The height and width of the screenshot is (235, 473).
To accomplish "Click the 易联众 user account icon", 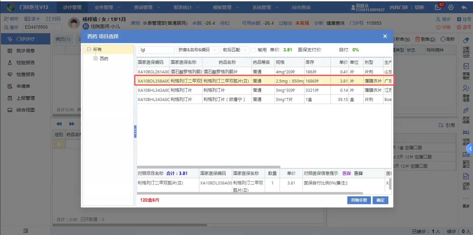I will [353, 7].
